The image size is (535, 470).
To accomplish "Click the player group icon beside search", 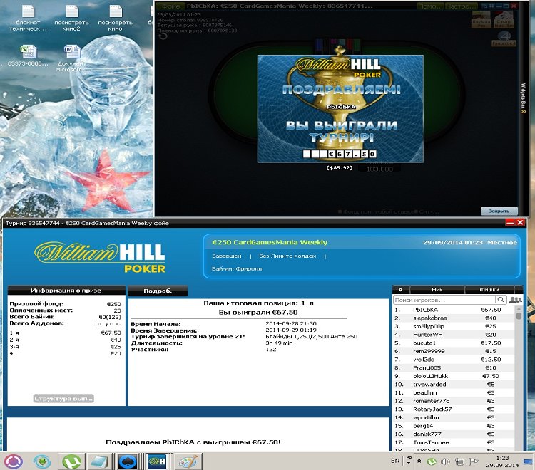I will click(x=515, y=300).
